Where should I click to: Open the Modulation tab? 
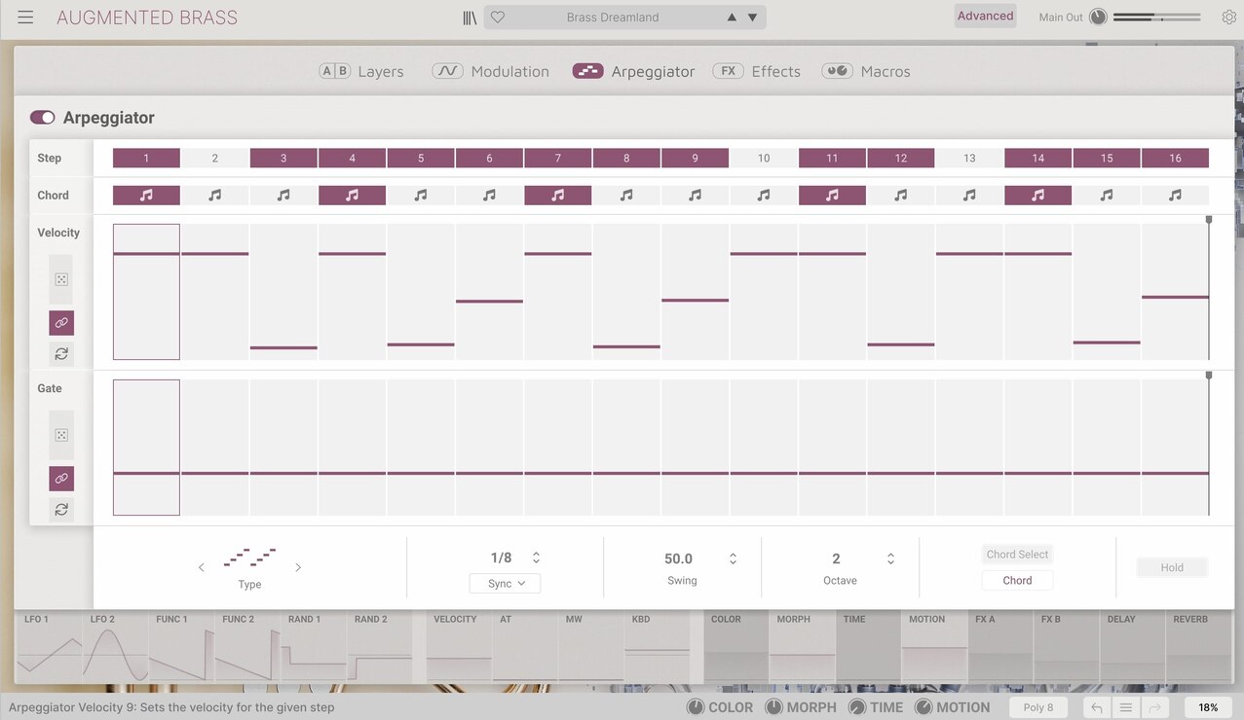(x=508, y=70)
